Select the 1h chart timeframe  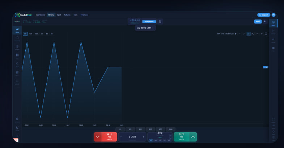tap(42, 34)
